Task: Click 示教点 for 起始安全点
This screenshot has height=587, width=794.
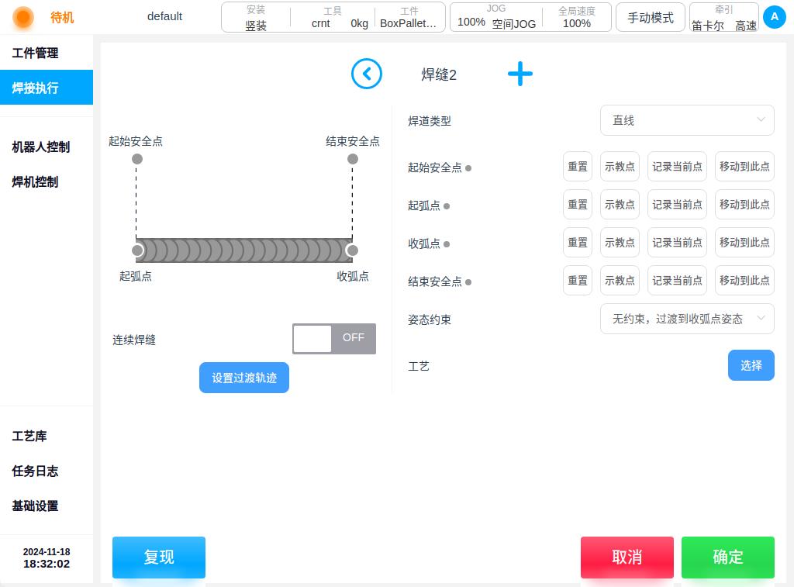Action: [620, 167]
